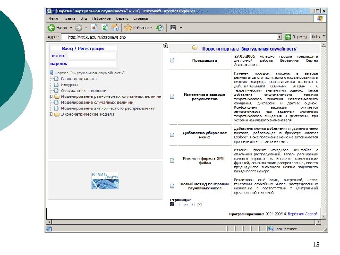Click the document icon beside Изменен формат XML файла
This screenshot has height=255, width=340.
[172, 161]
